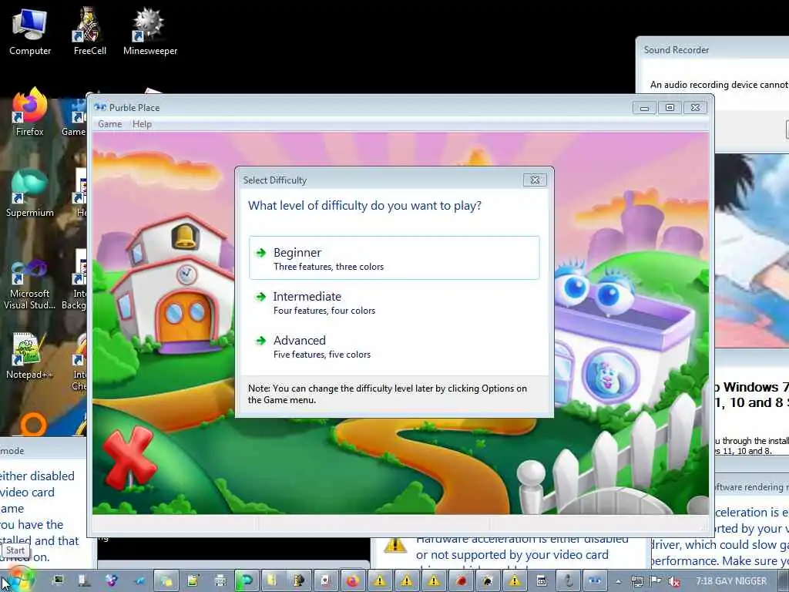Image resolution: width=789 pixels, height=592 pixels.
Task: Close the Purble Place window
Action: tap(696, 107)
